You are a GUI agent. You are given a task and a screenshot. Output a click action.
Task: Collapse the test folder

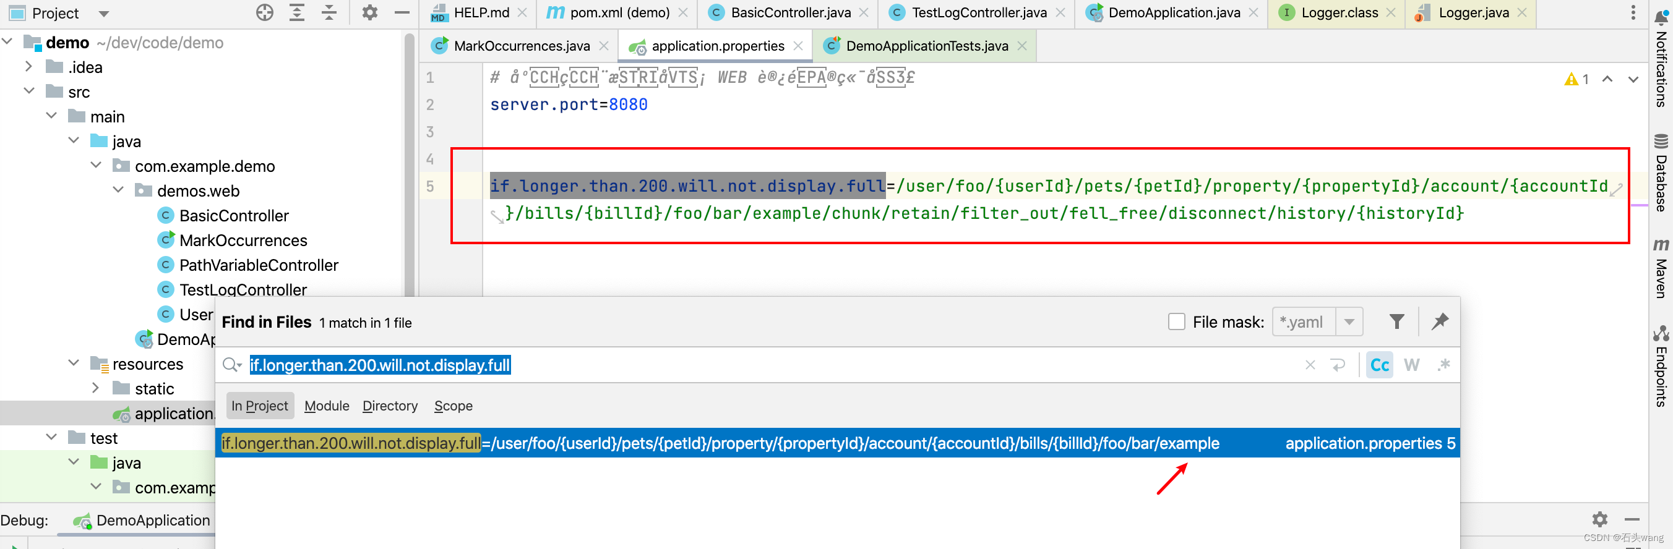point(52,437)
